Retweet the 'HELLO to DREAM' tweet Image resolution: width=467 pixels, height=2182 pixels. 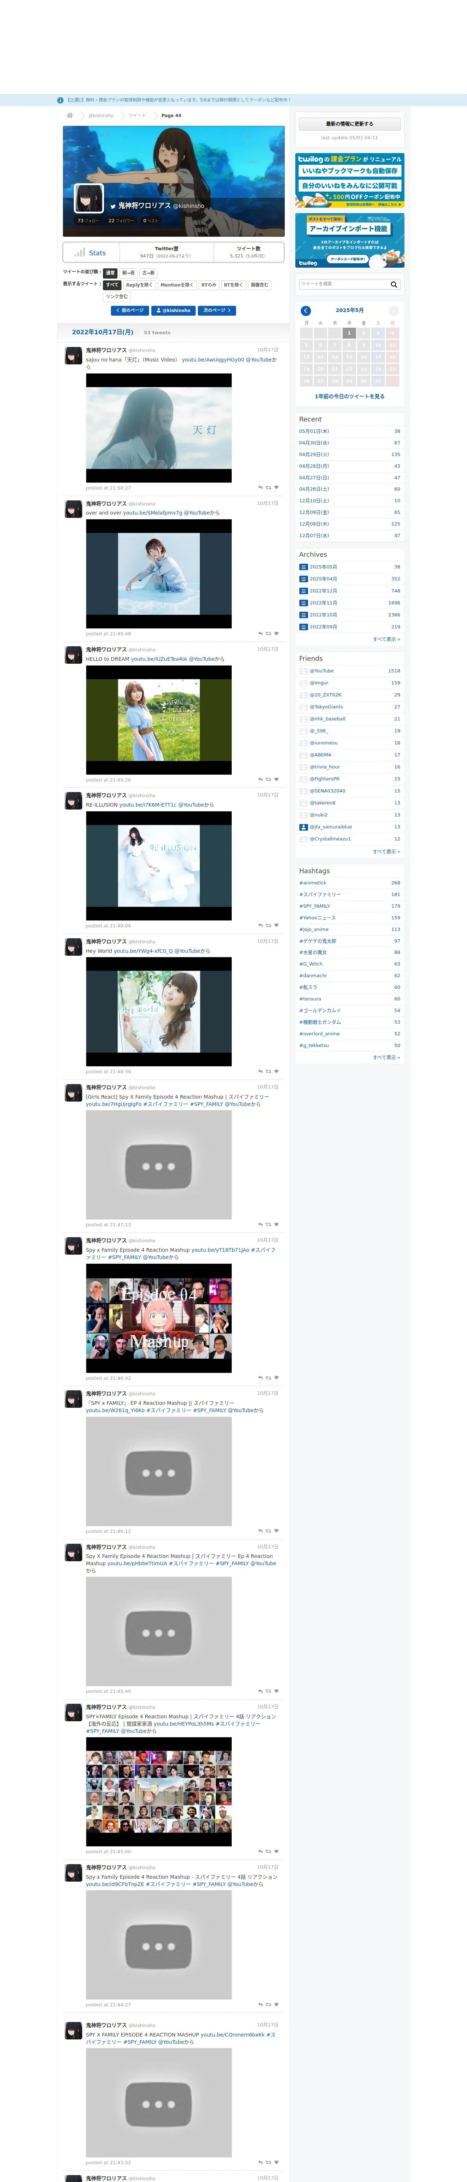[x=269, y=779]
